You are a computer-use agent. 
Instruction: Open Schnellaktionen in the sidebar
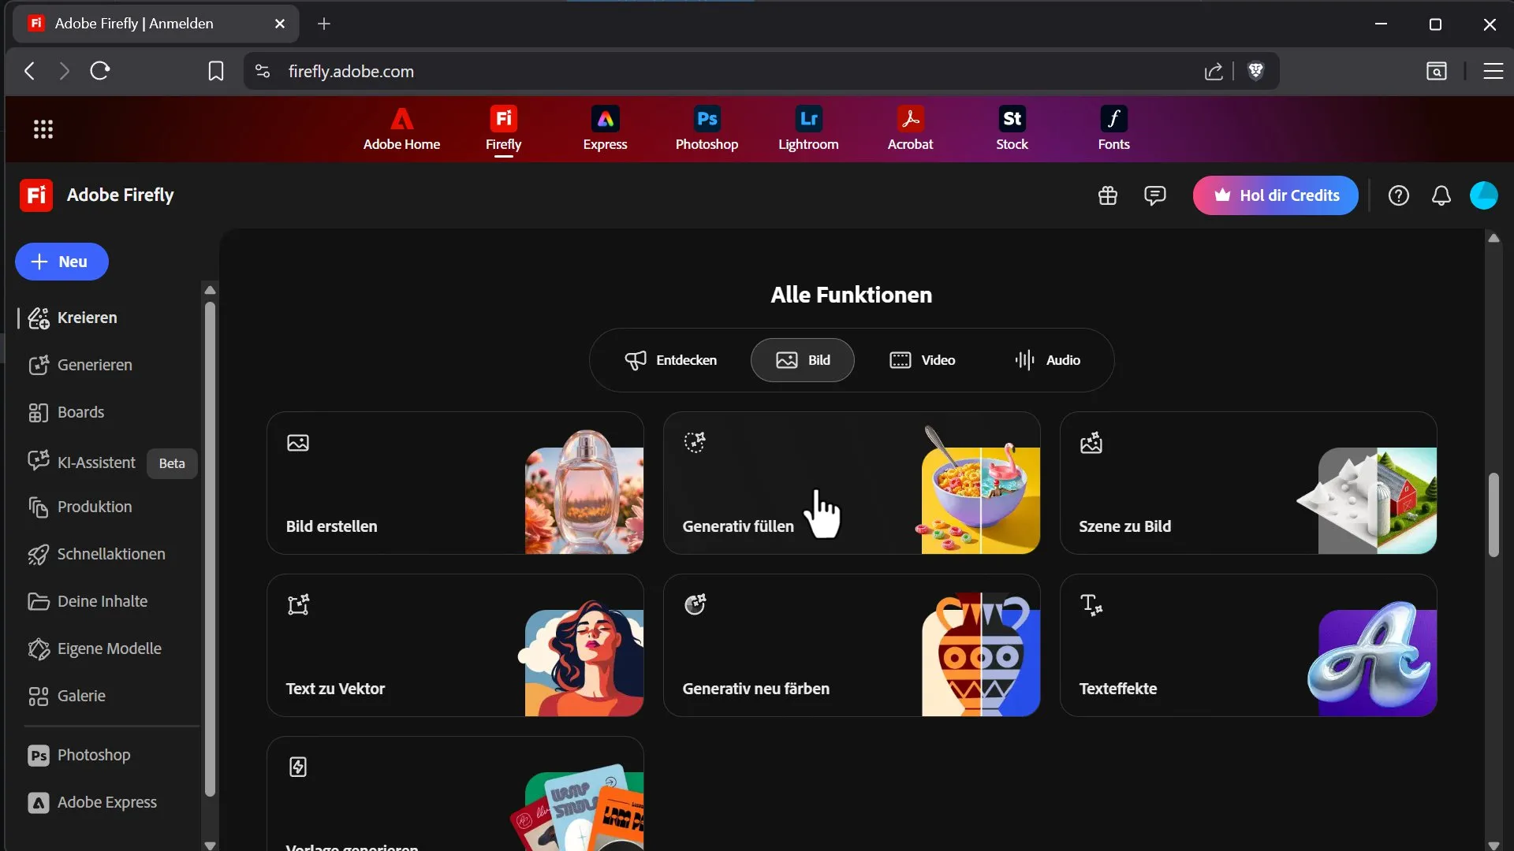pos(97,554)
